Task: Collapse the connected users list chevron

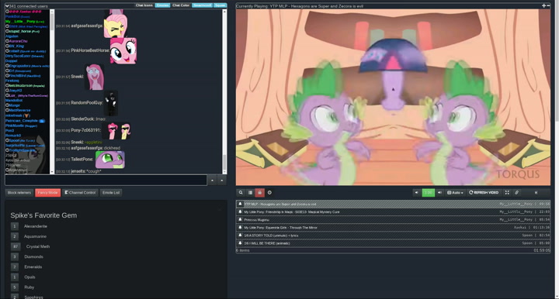Action: (7, 6)
